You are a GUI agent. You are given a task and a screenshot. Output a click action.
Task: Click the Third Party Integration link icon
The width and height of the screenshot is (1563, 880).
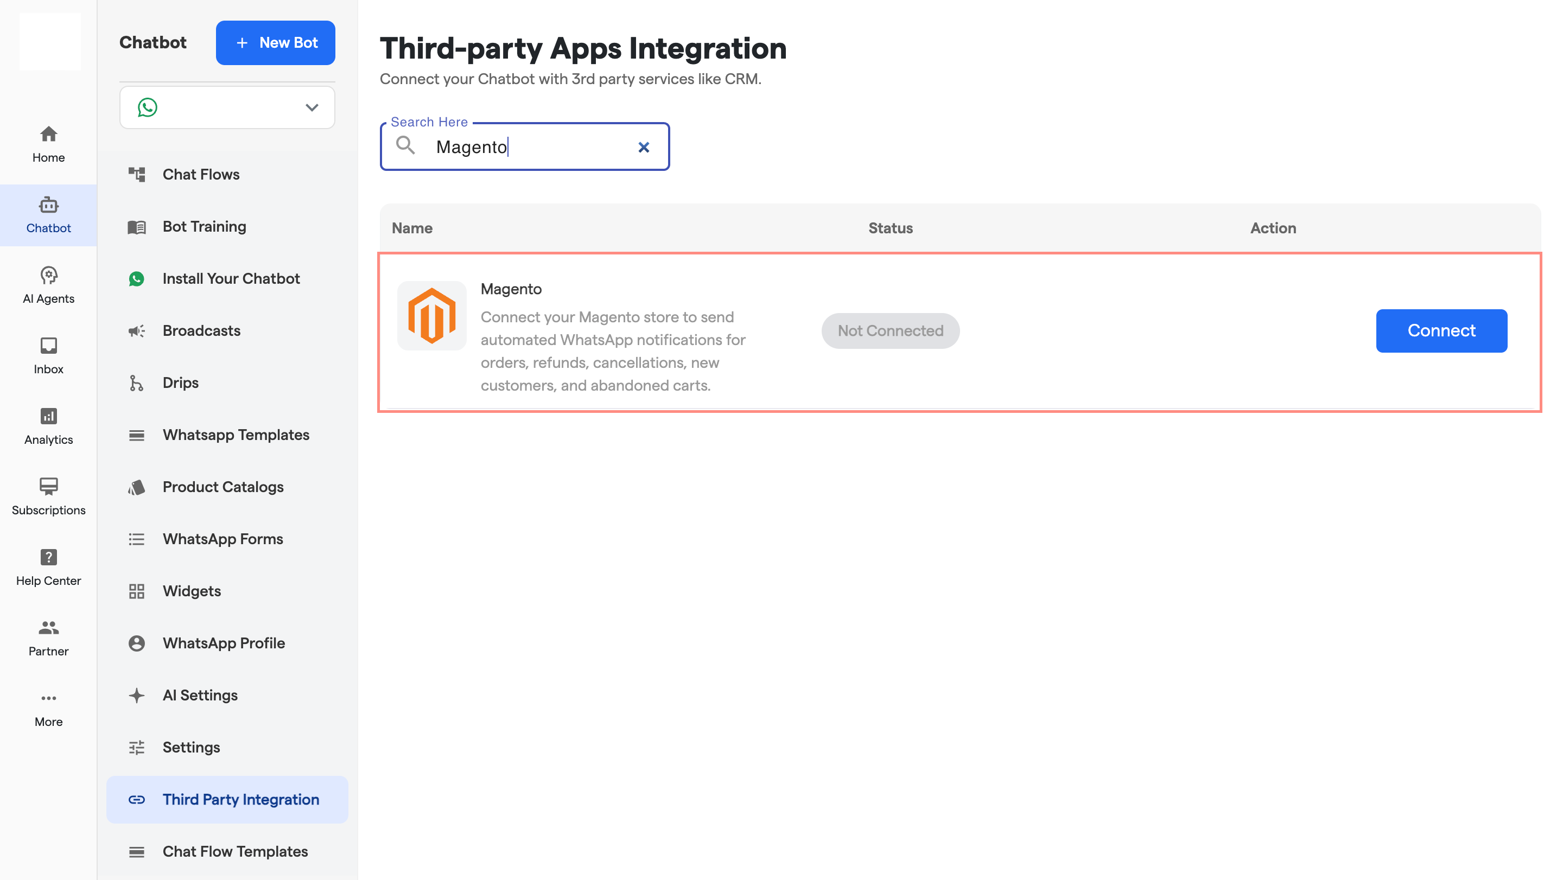pyautogui.click(x=137, y=800)
